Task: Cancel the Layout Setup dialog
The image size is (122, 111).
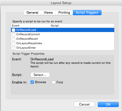Action: 84,104
